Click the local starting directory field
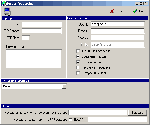The height and width of the screenshot is (125, 150). pyautogui.click(x=98, y=113)
